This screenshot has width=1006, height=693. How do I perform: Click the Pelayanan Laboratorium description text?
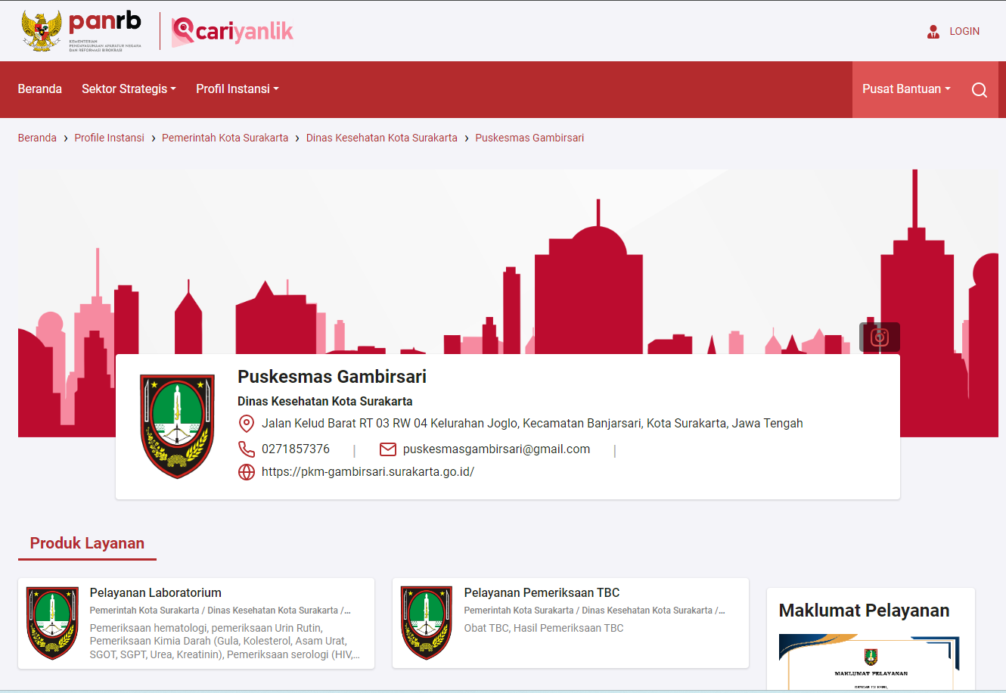(x=225, y=642)
